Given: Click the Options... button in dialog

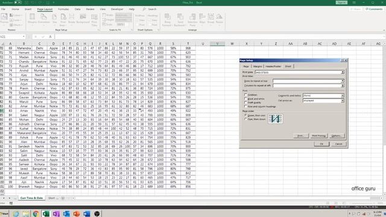Looking at the screenshot, I should [337, 136].
